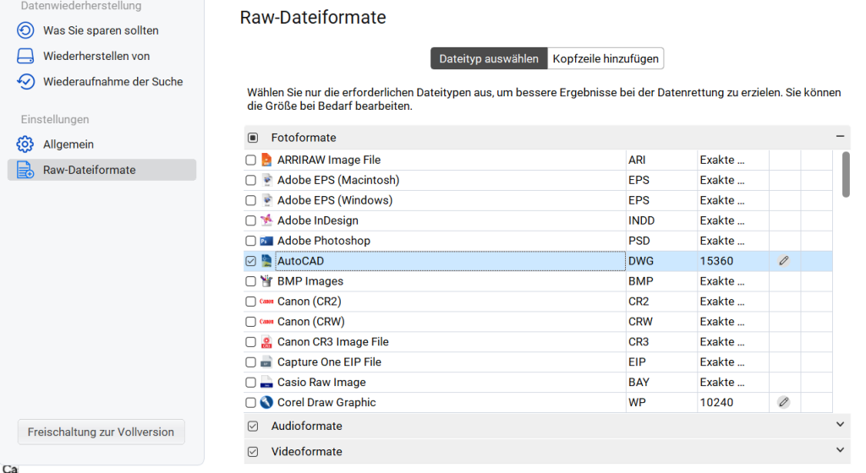Click the BMP extension cell
Image resolution: width=866 pixels, height=473 pixels.
click(x=661, y=281)
